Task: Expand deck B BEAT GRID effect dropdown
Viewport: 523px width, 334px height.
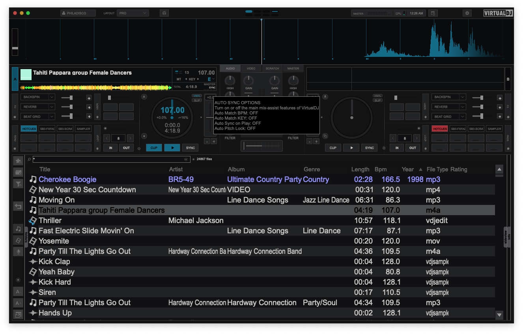Action: click(x=463, y=117)
